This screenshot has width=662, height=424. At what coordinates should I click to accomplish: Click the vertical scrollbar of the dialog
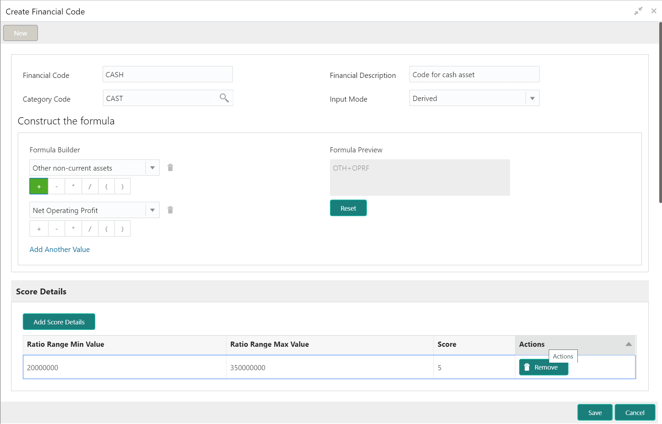click(660, 113)
